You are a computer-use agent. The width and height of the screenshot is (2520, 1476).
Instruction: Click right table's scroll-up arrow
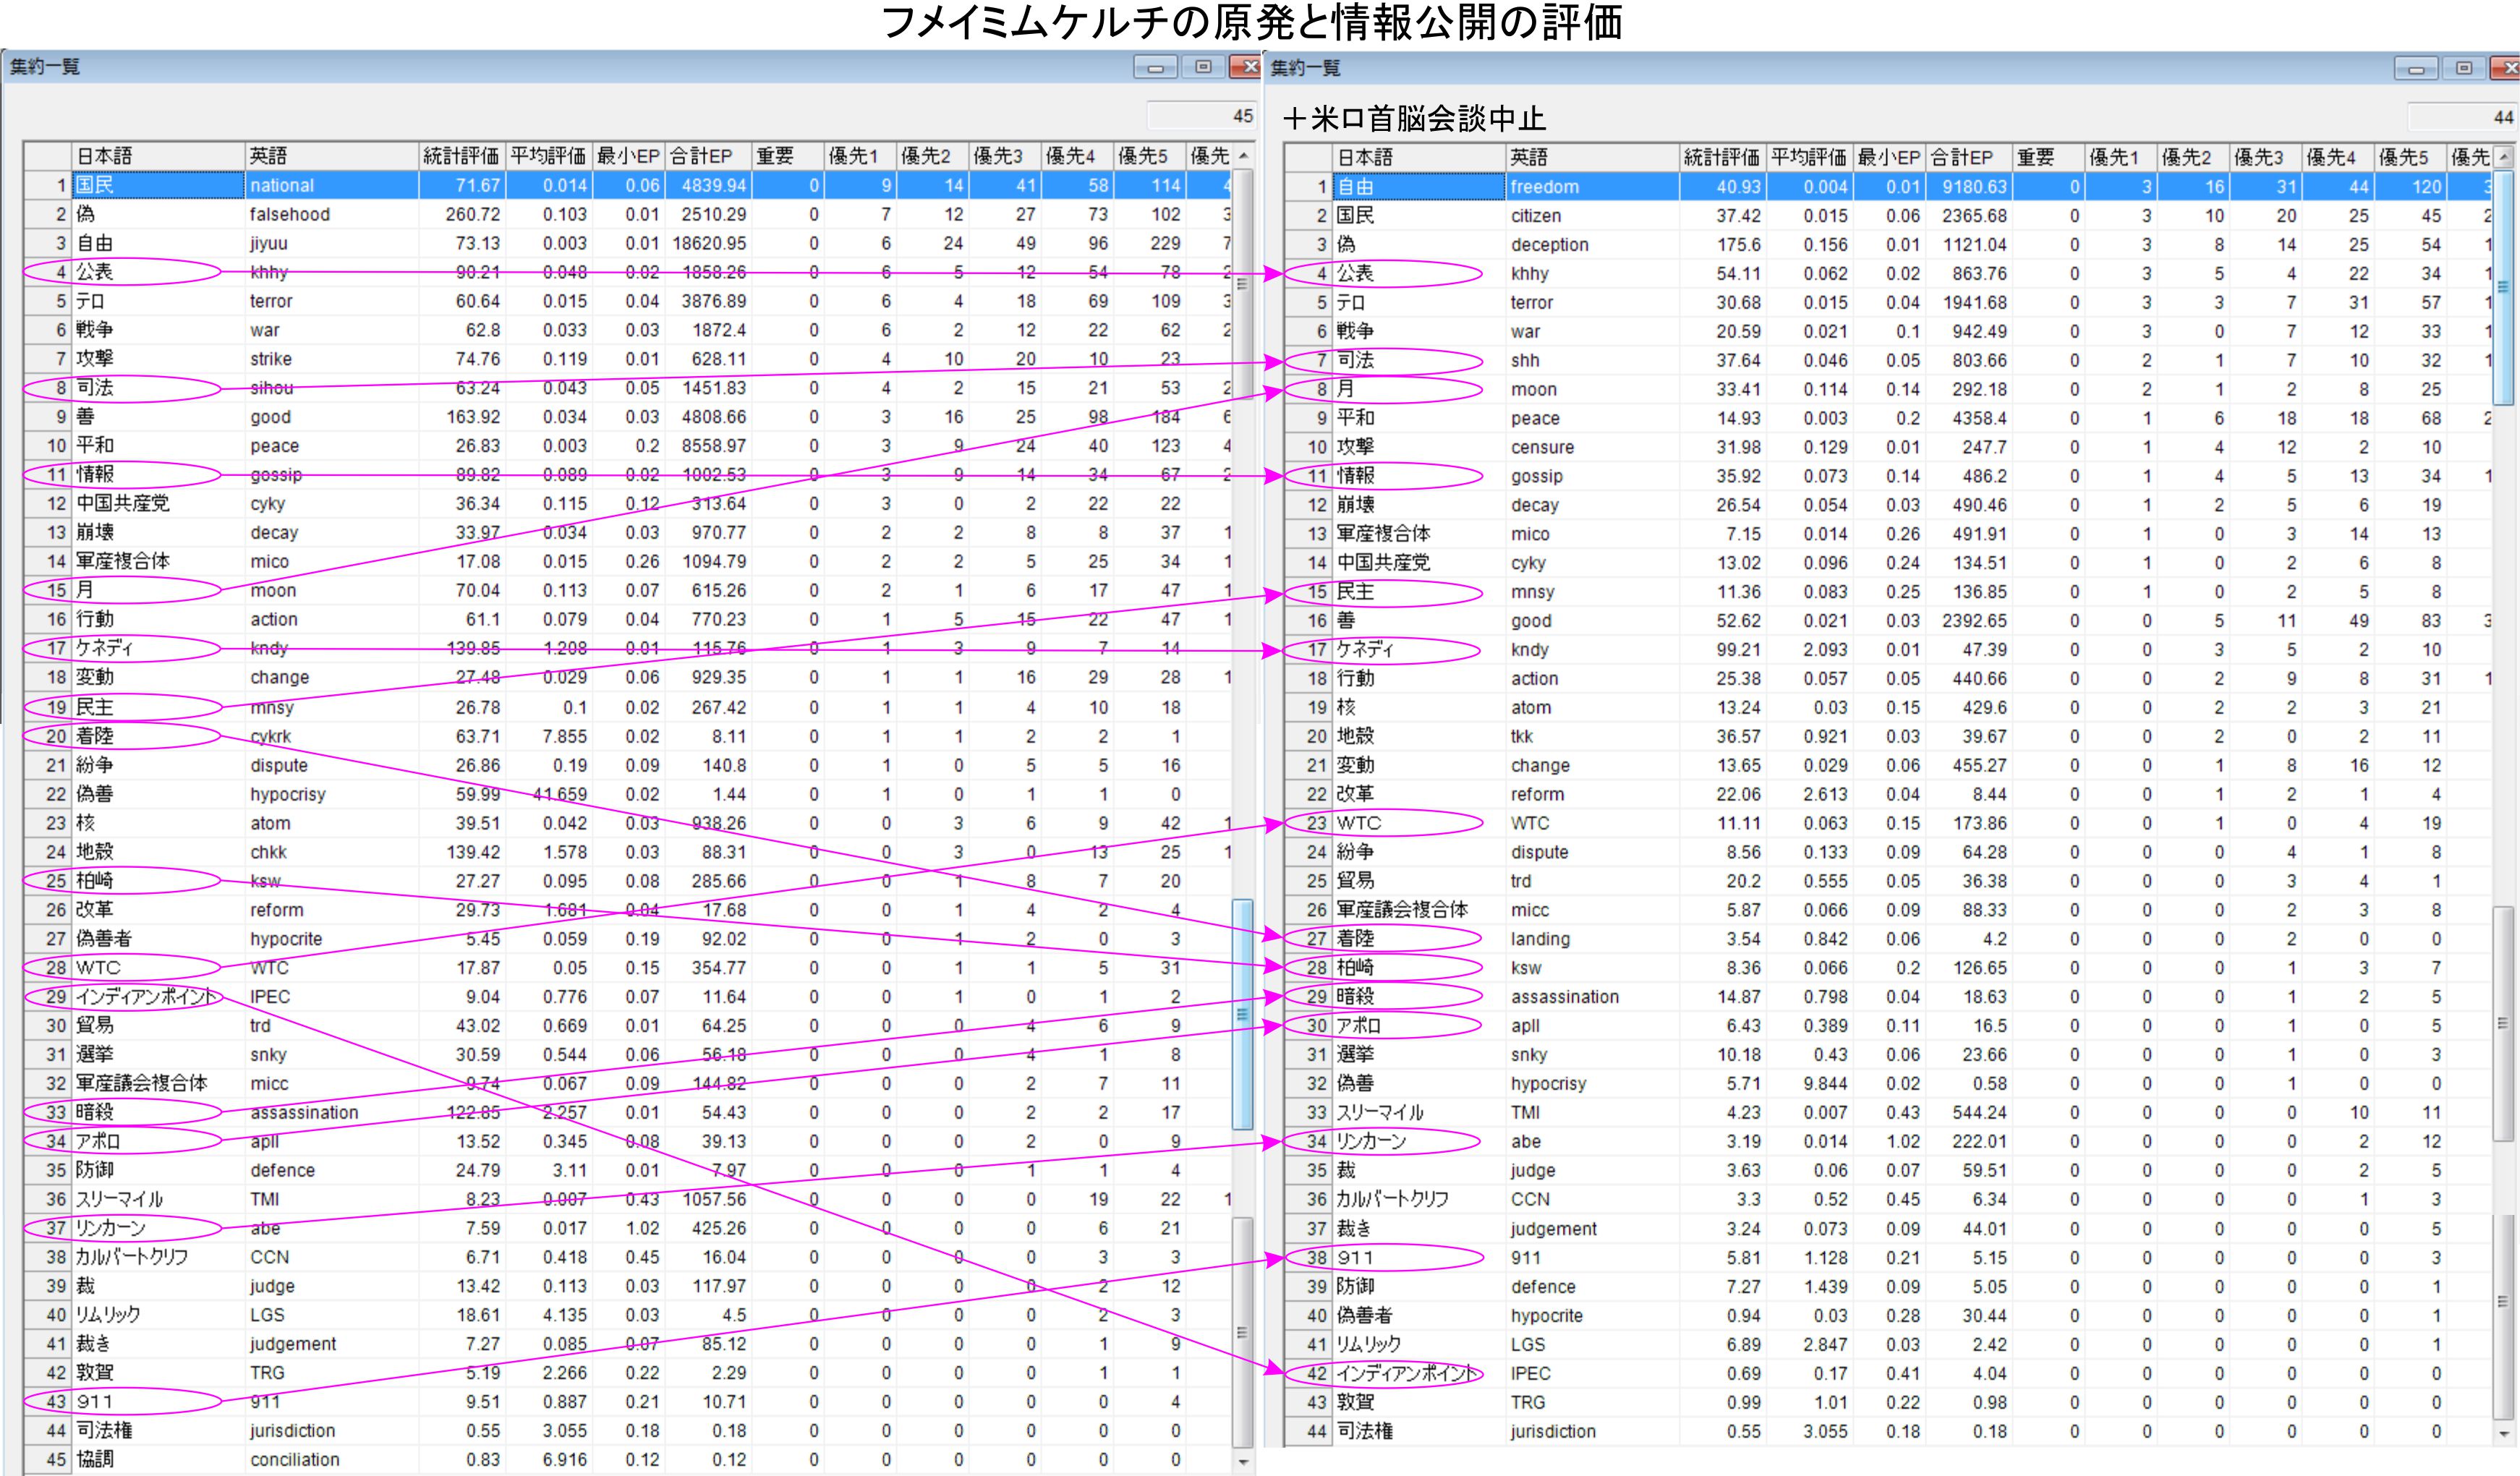tap(2504, 157)
